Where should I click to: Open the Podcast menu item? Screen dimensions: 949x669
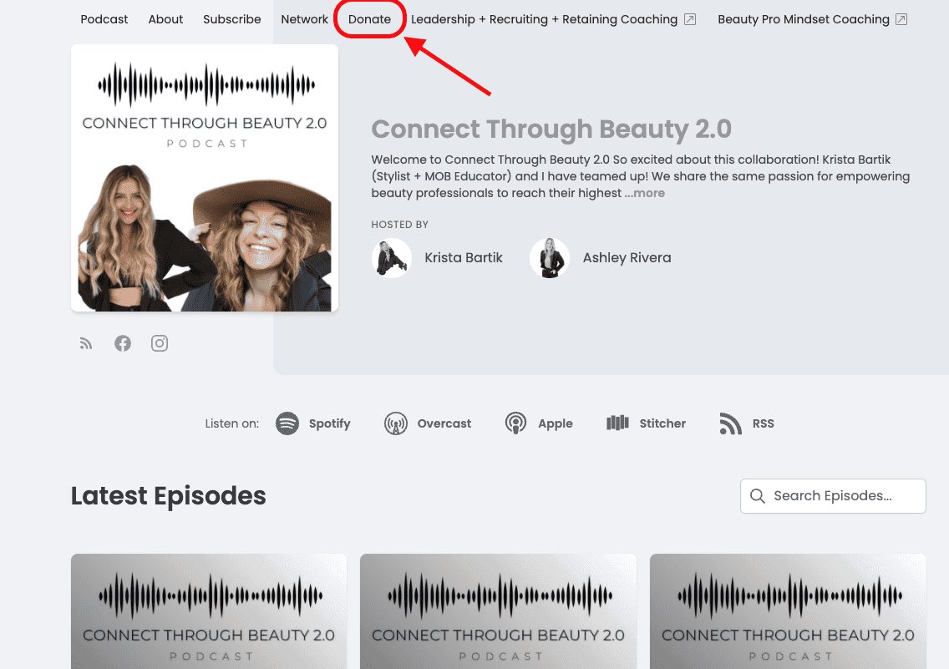104,19
